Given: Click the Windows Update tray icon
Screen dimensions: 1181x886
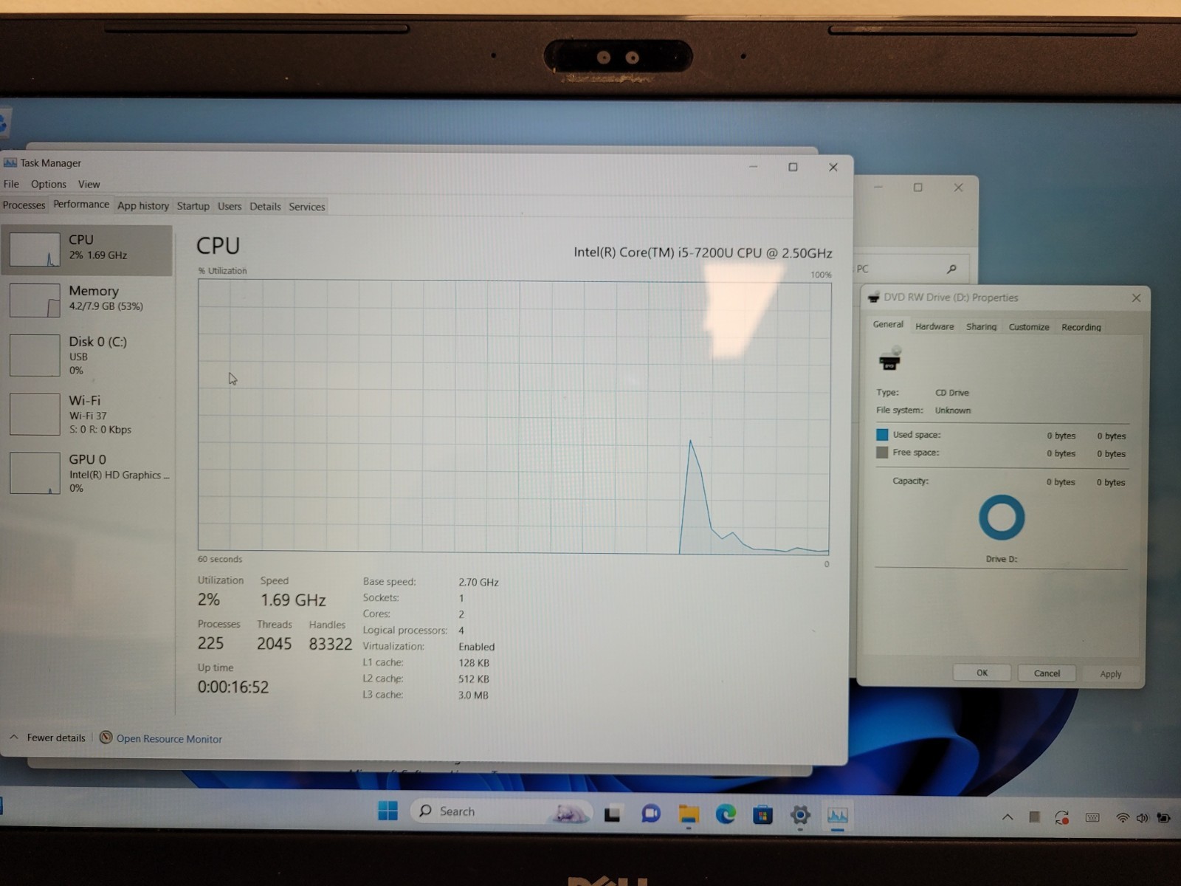Looking at the screenshot, I should tap(1061, 817).
